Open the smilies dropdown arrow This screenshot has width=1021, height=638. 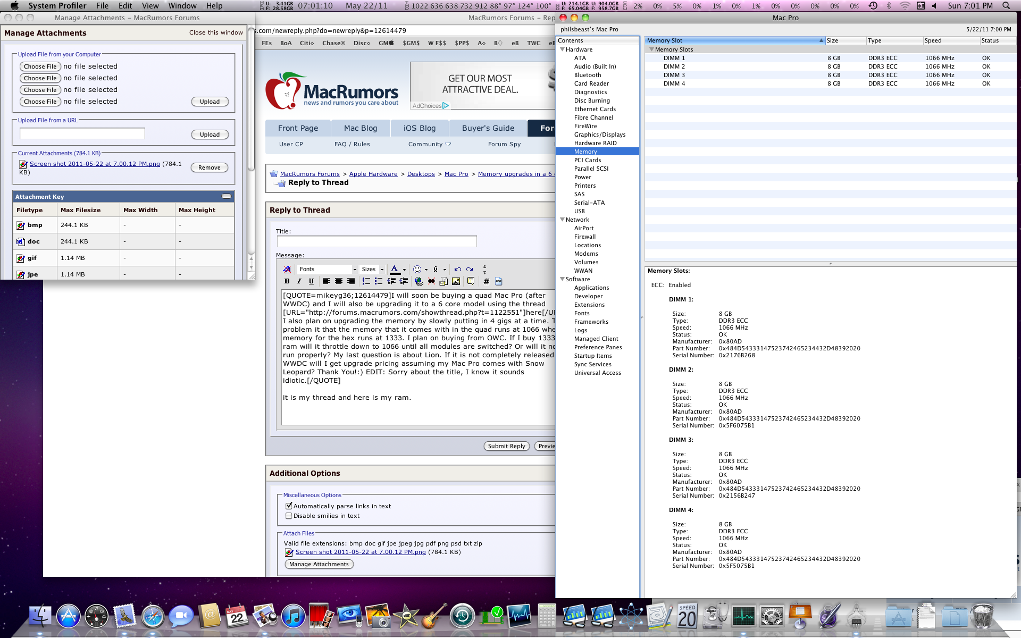(426, 270)
